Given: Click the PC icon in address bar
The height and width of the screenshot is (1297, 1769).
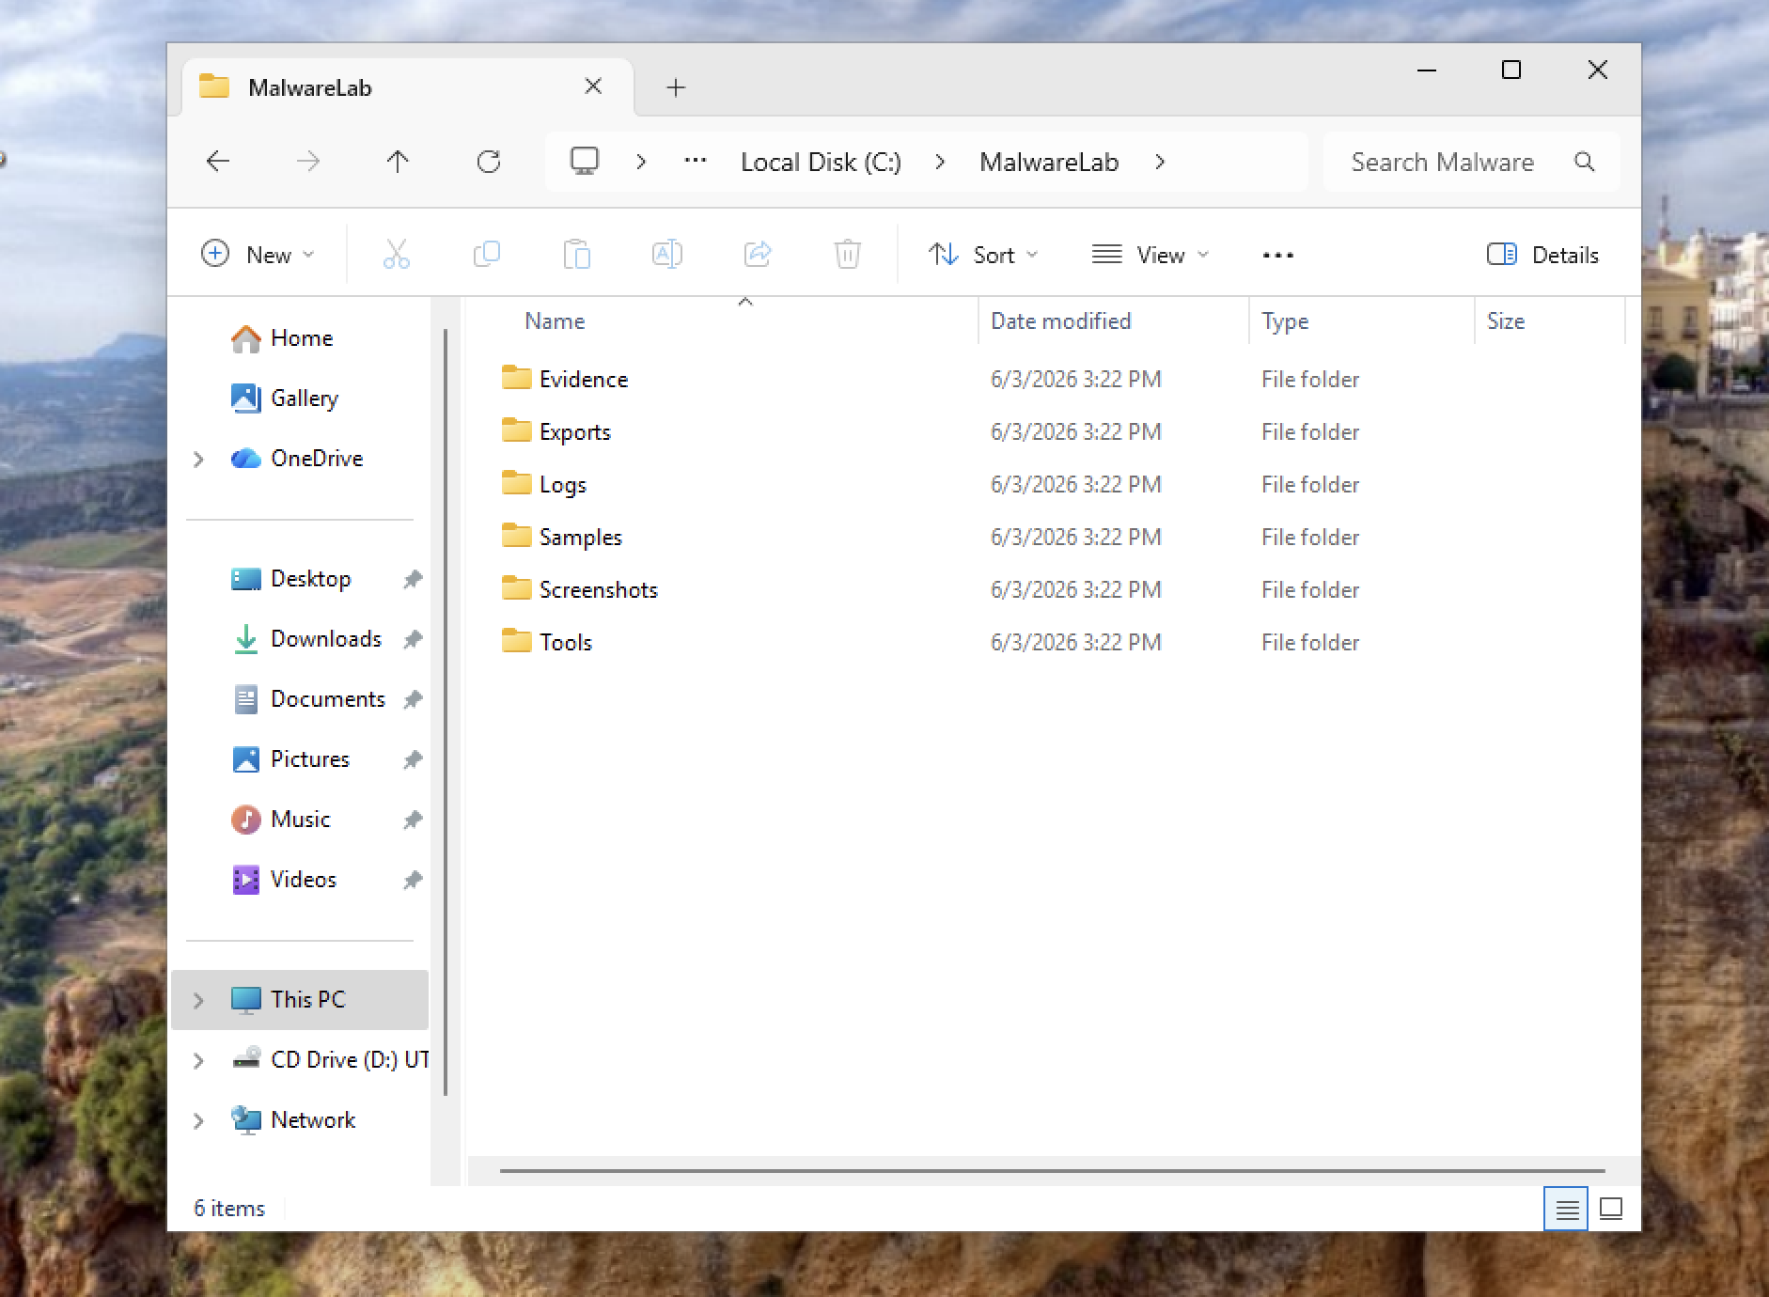Looking at the screenshot, I should click(x=585, y=161).
